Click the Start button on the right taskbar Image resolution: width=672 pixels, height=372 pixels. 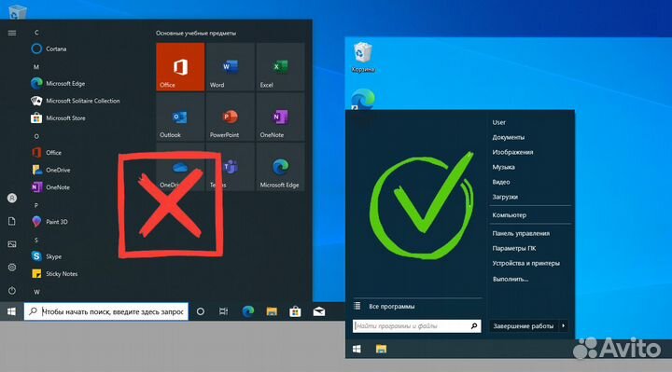[x=357, y=350]
